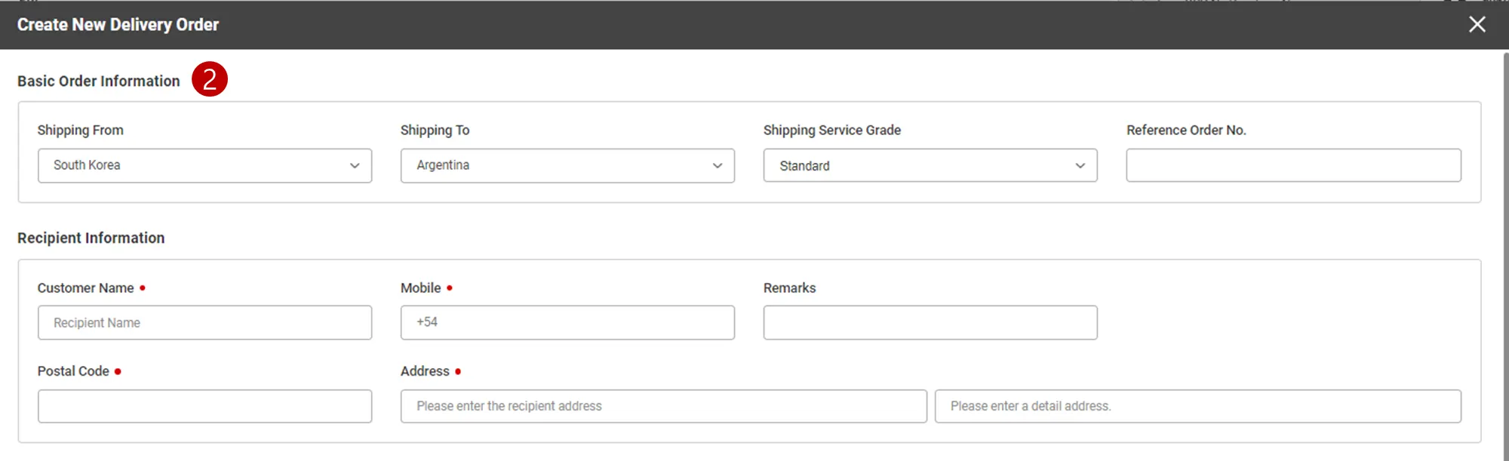The height and width of the screenshot is (461, 1509).
Task: Click the Customer Name field label
Action: (85, 288)
